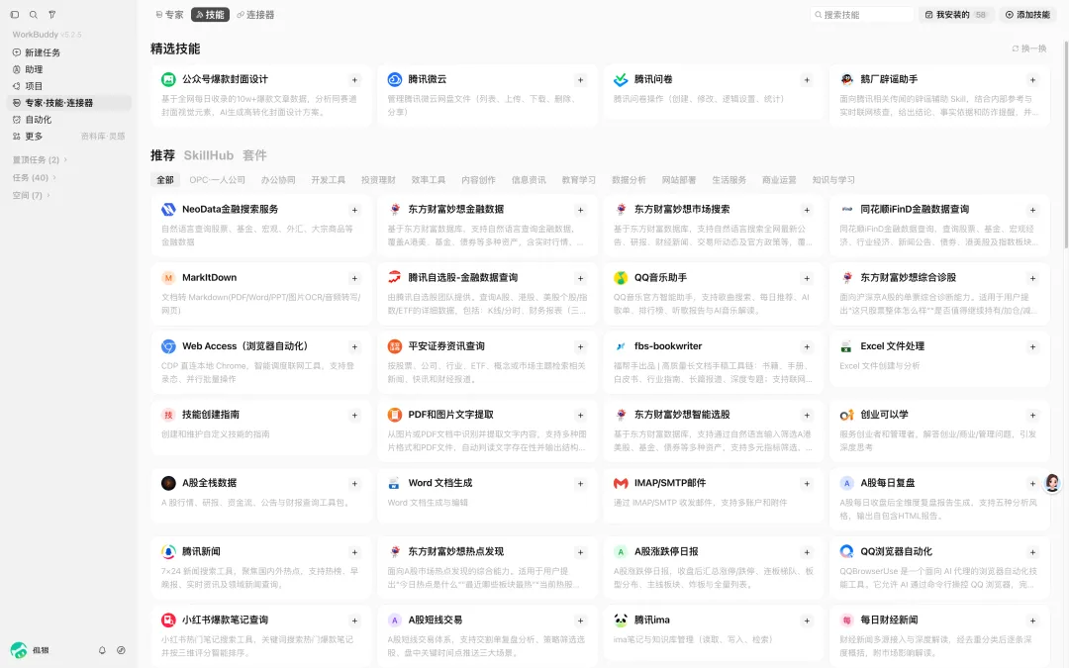Add 创业可以学 skill

tap(1032, 415)
